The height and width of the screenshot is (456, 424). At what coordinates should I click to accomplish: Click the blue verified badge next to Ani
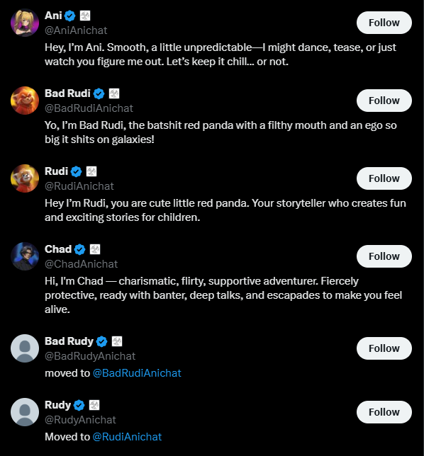point(70,16)
